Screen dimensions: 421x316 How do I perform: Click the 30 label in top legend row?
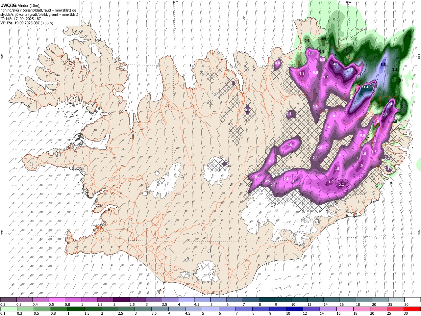(x=407, y=304)
